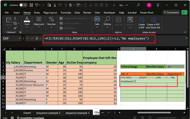Click in the formula bar text
The image size is (190, 119).
(97, 39)
